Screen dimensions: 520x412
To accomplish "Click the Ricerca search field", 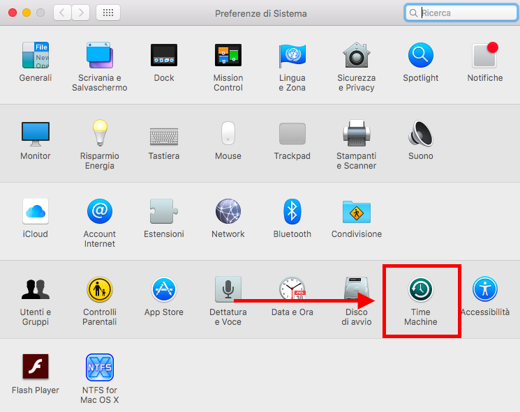I will [461, 13].
